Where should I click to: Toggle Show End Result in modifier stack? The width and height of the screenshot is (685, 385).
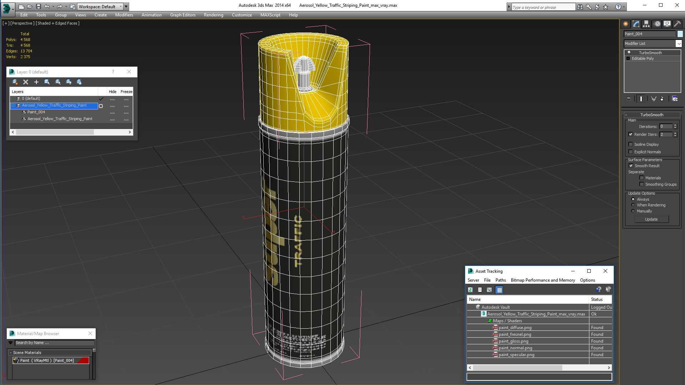click(641, 99)
